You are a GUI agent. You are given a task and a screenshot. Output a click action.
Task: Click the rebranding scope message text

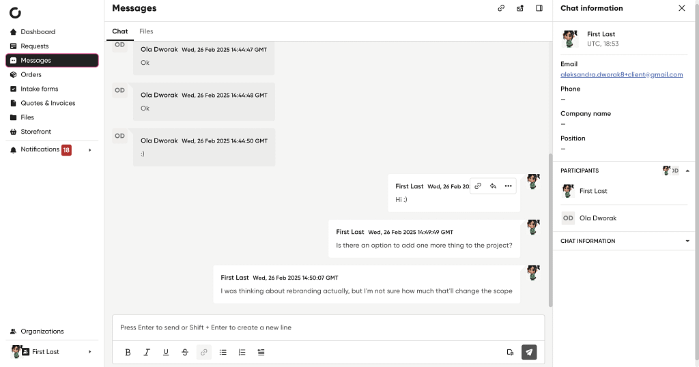tap(367, 291)
